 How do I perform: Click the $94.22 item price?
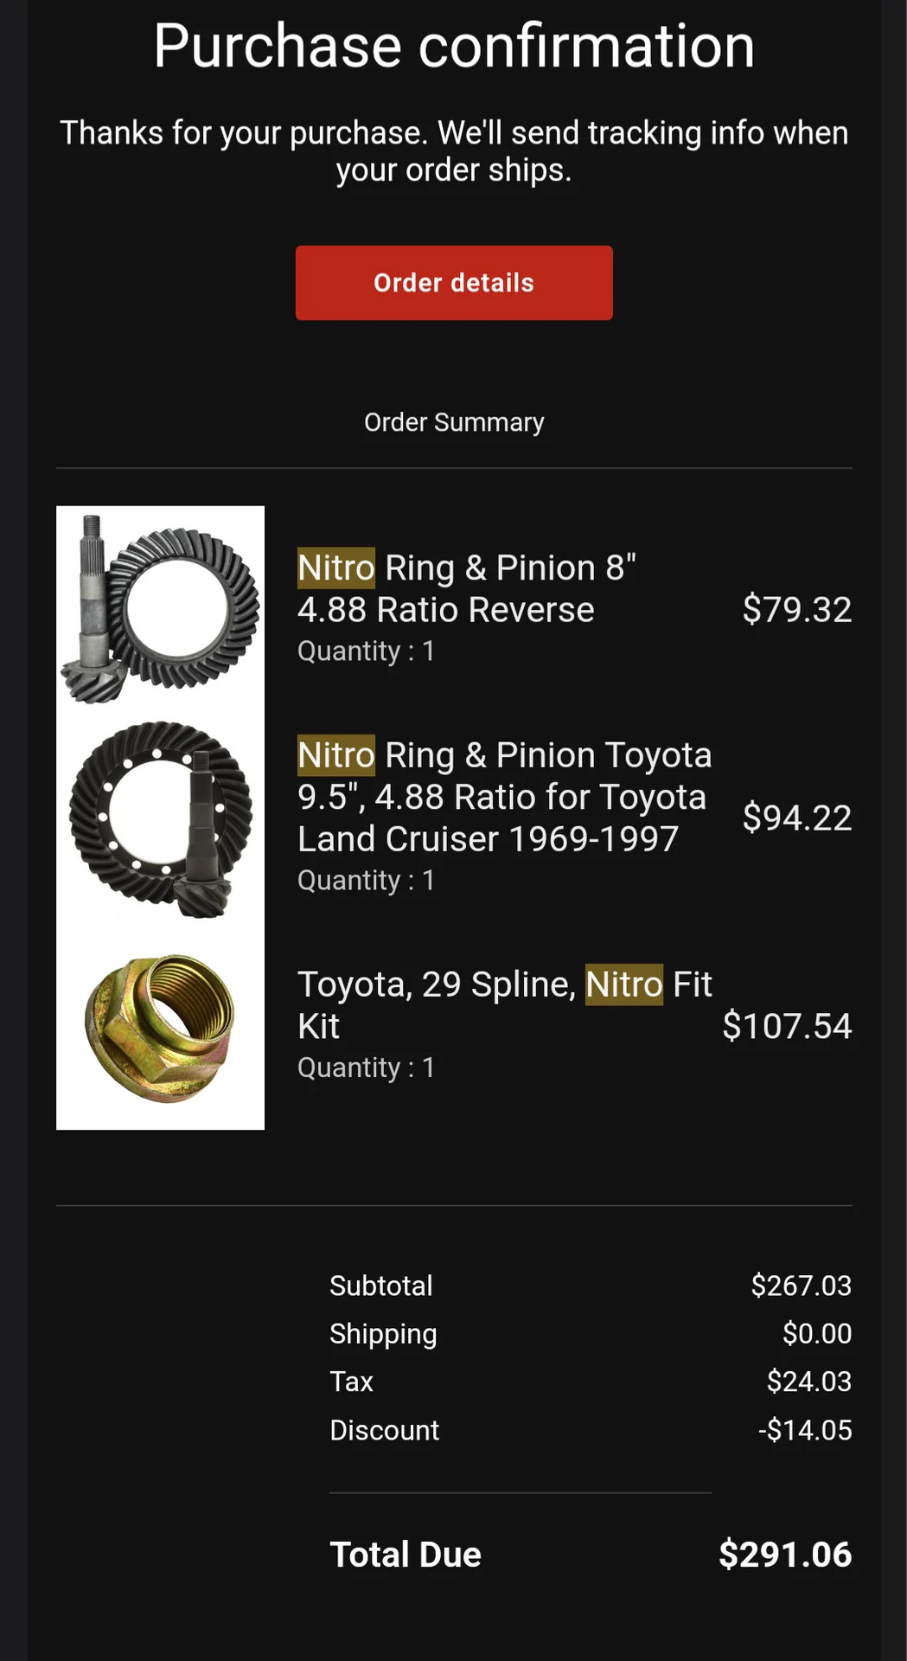[796, 818]
